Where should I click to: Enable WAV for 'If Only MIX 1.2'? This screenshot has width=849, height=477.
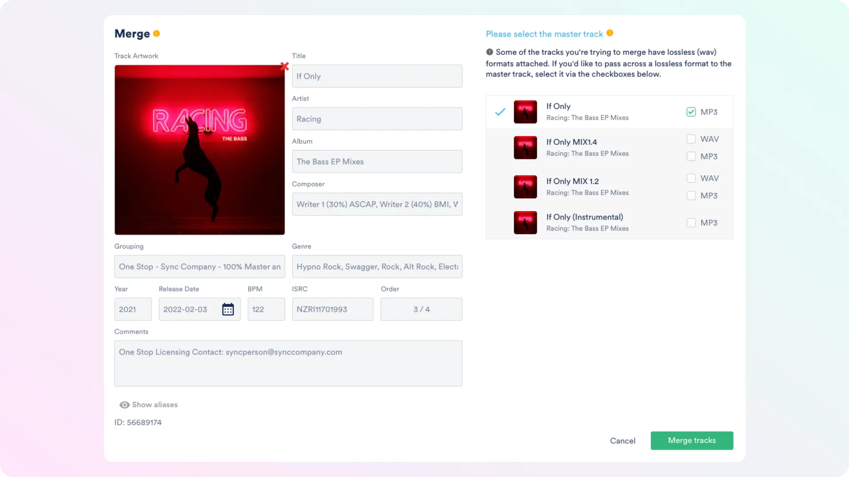click(691, 178)
